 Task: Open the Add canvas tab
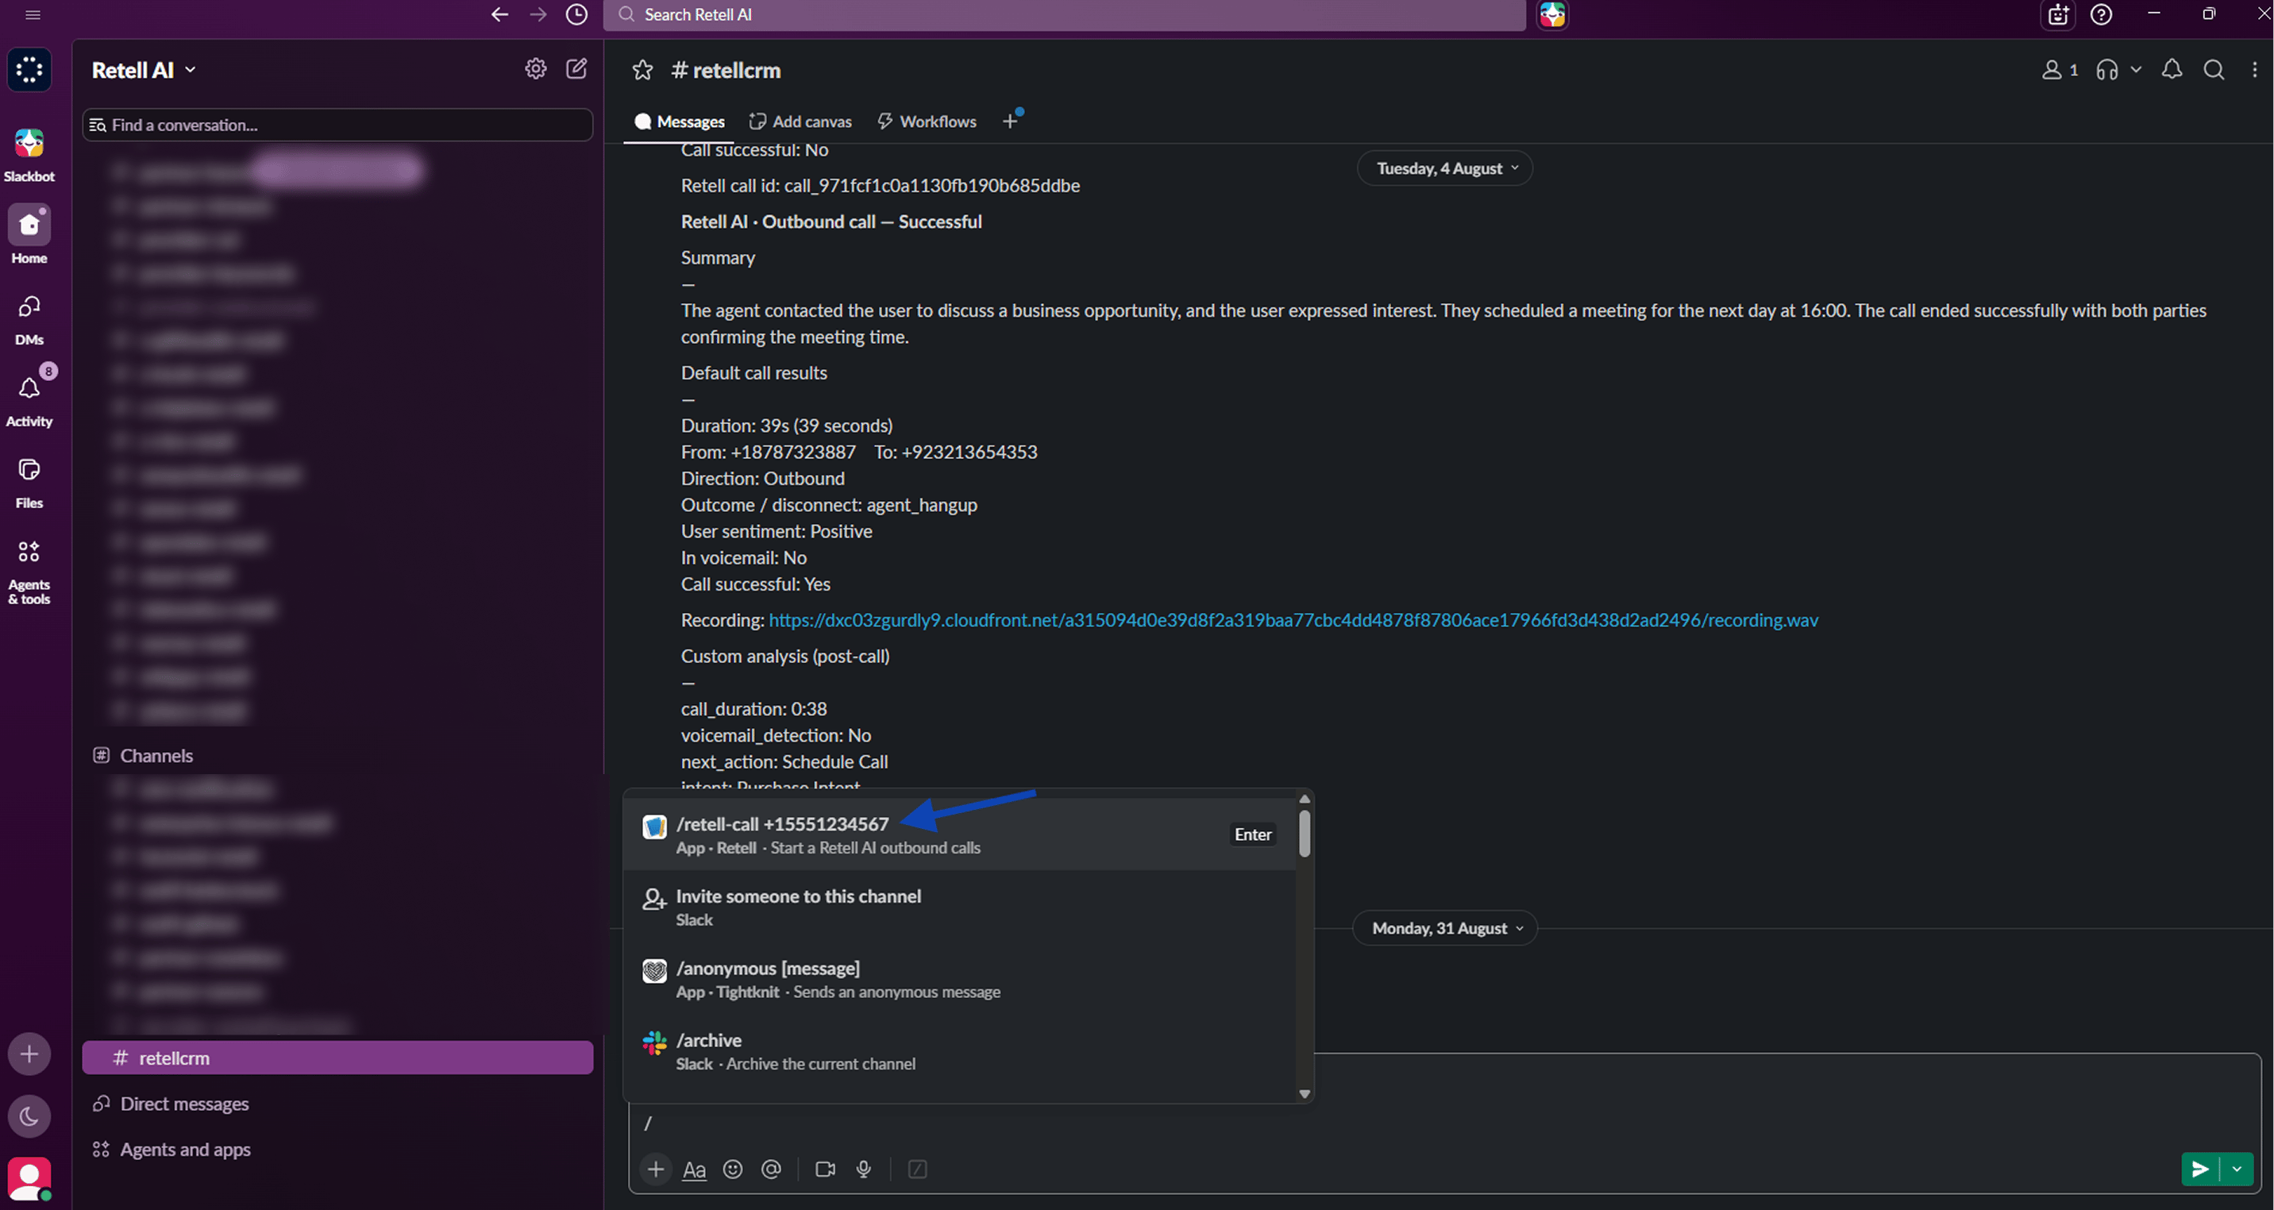(800, 121)
